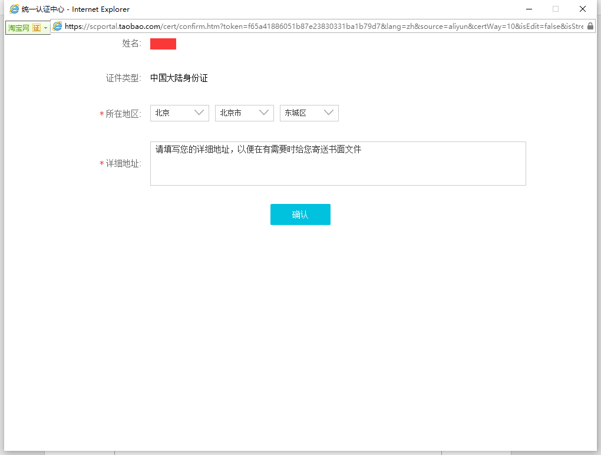Click the 证件类型 label
The image size is (601, 455).
coord(123,78)
